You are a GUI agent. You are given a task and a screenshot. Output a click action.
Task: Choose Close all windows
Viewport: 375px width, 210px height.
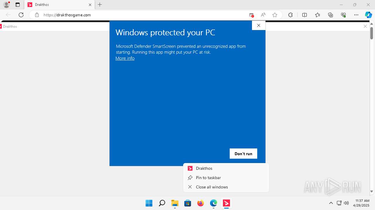coord(226,187)
